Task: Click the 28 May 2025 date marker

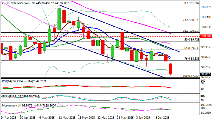Action: pos(125,118)
